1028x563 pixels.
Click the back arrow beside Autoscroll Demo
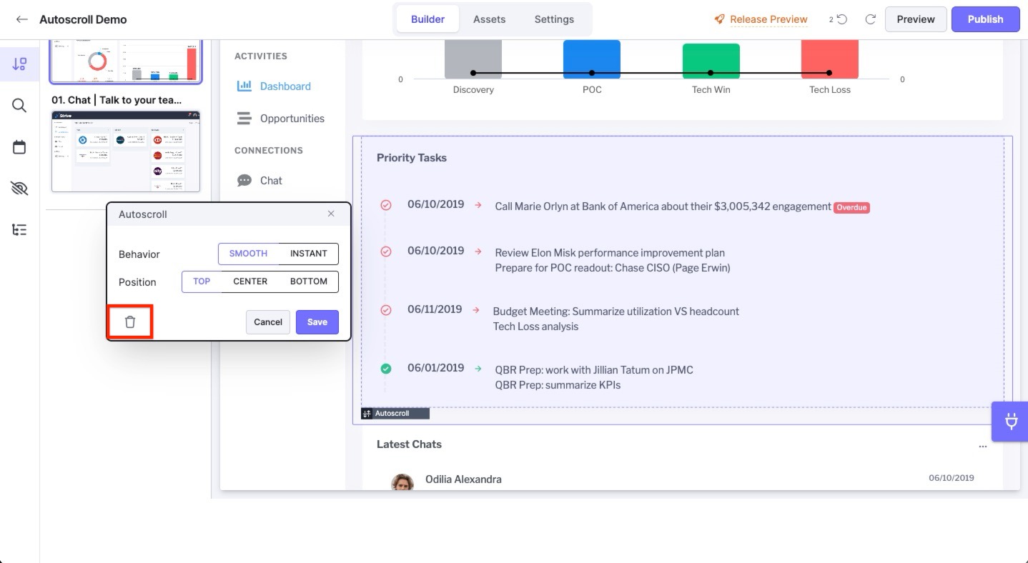tap(22, 19)
